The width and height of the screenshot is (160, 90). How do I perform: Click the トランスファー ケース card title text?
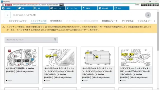point(135,73)
